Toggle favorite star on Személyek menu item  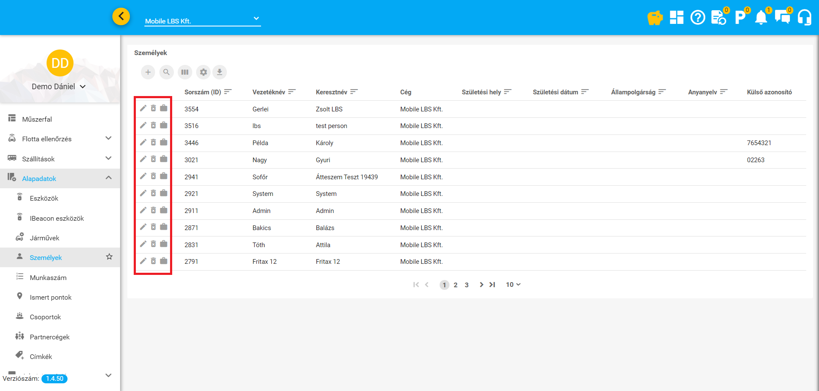tap(109, 257)
